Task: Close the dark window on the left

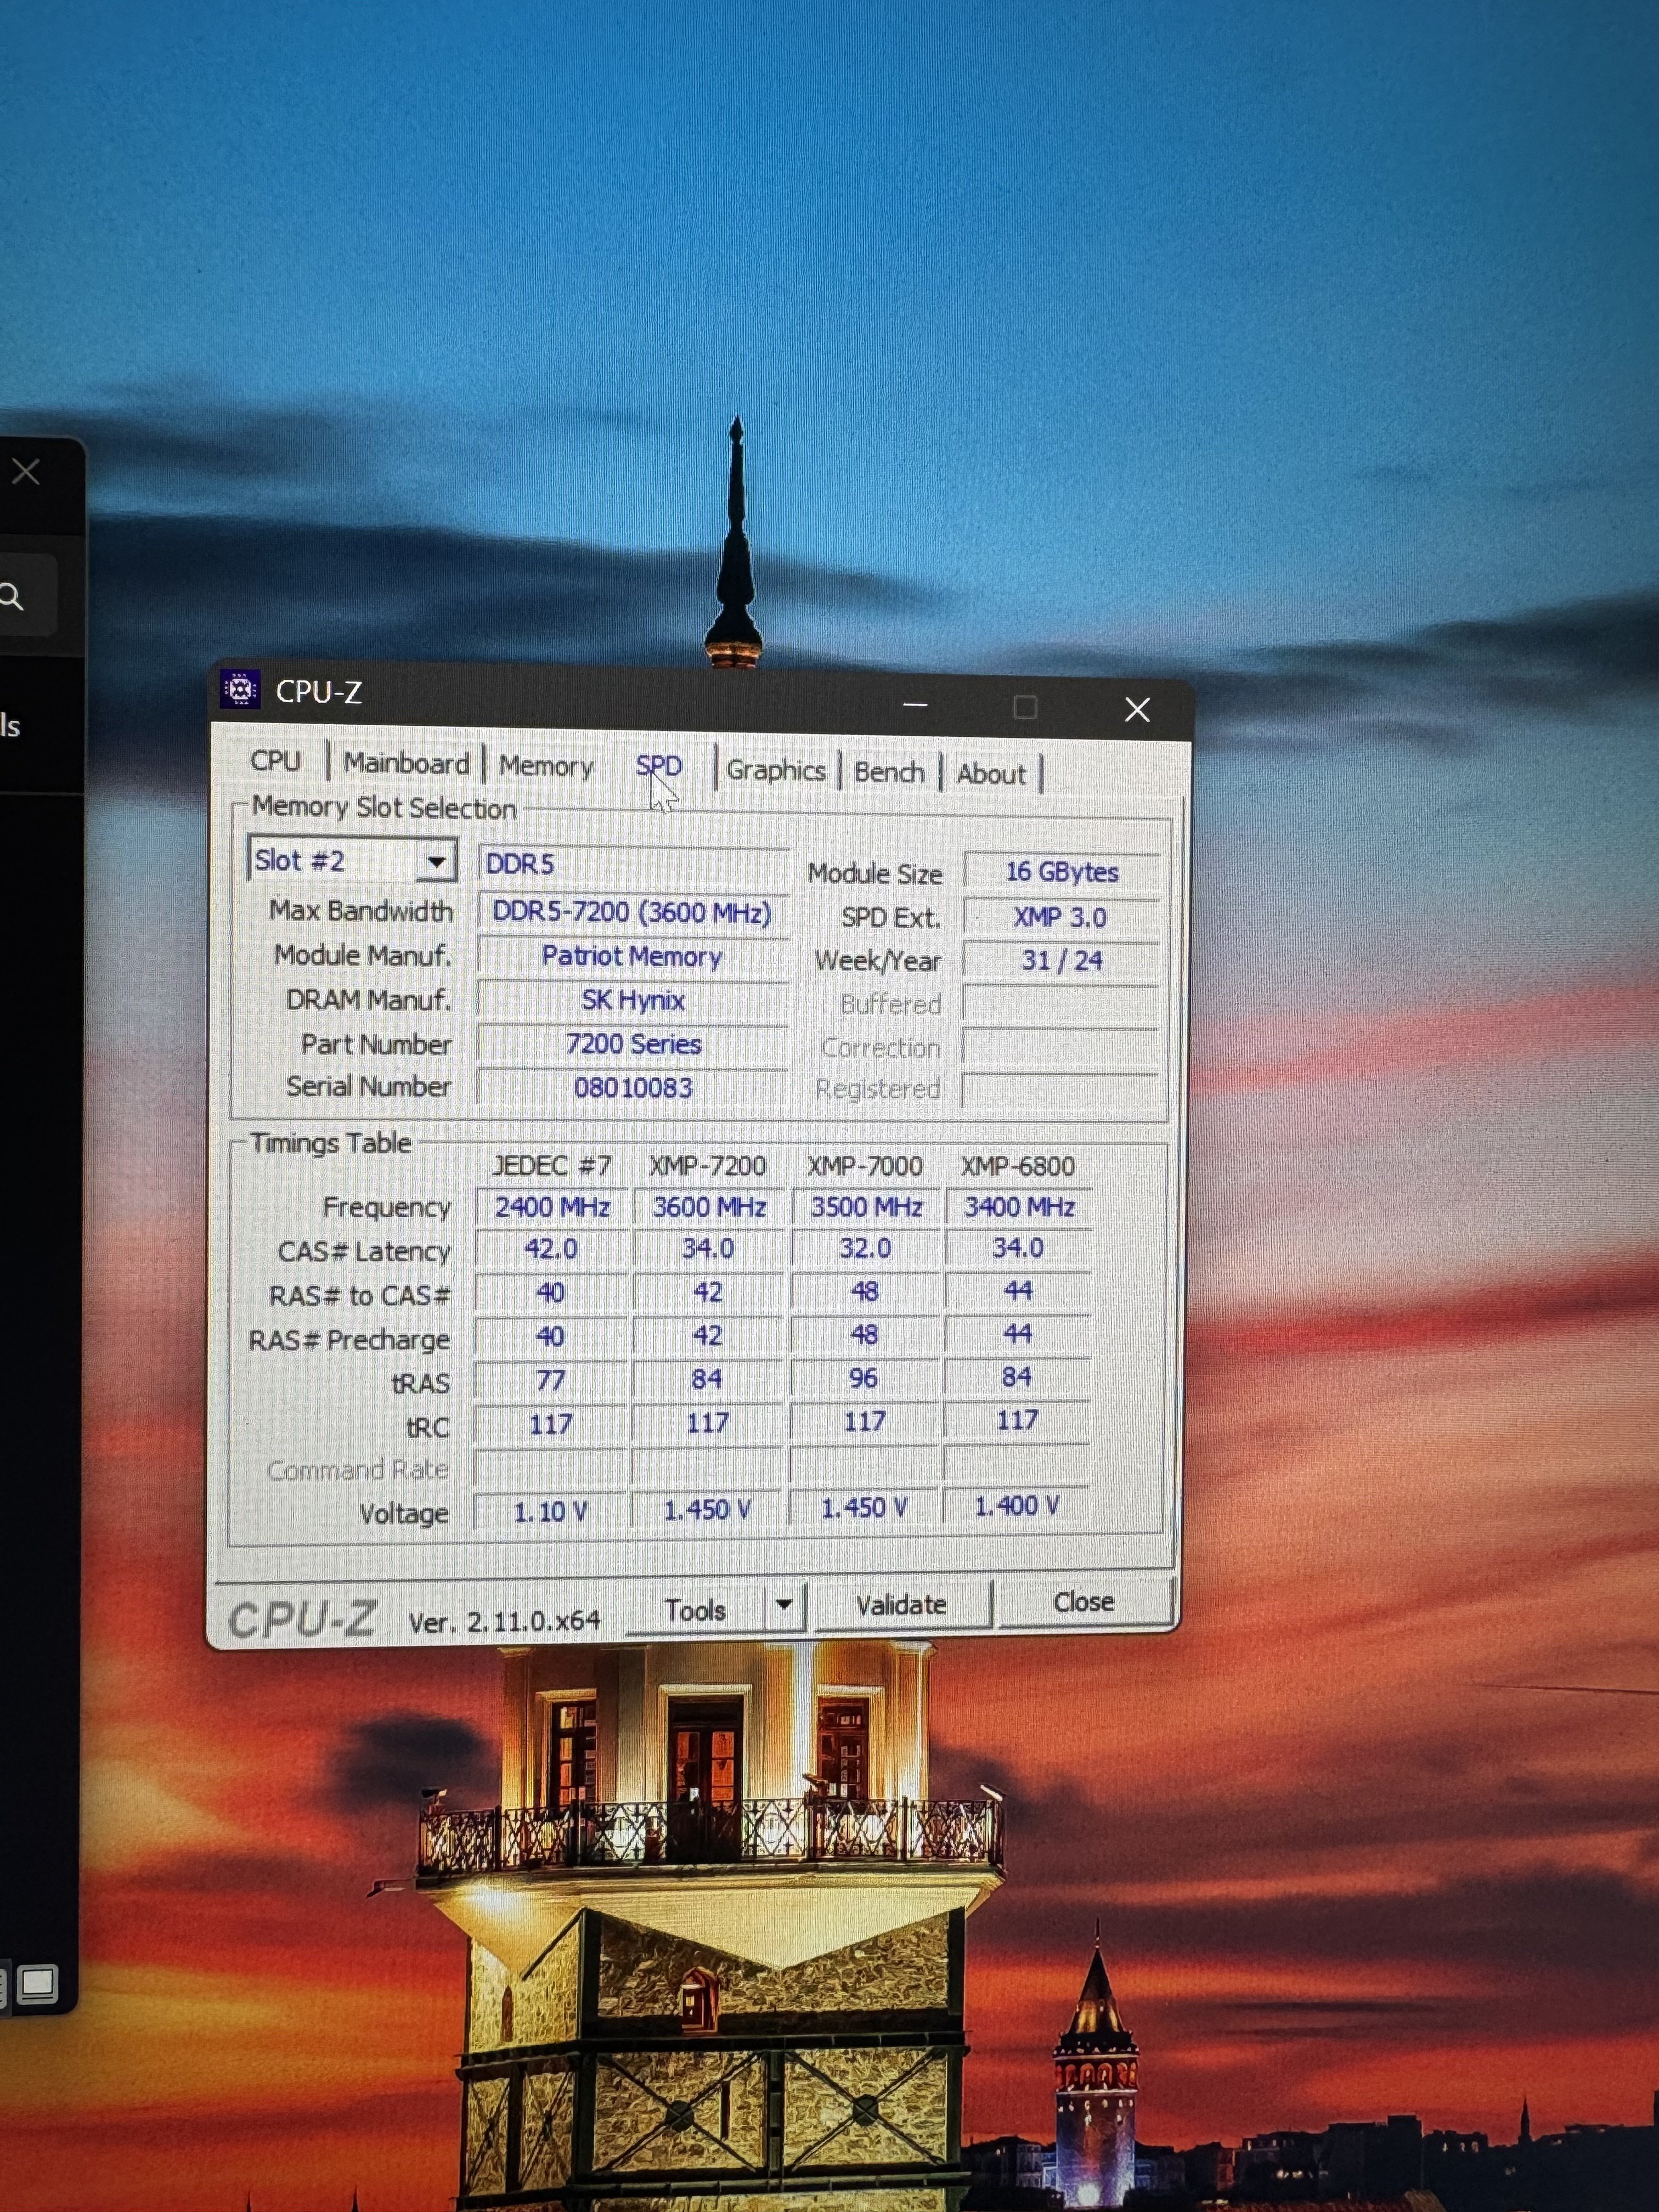Action: coord(26,471)
